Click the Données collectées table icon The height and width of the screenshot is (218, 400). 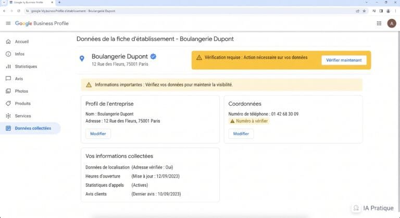(x=8, y=128)
